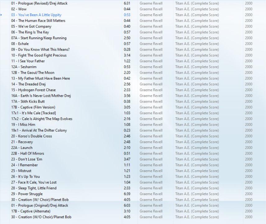Click Graeme Revell artist on the Exhale row
This screenshot has width=266, height=224.
point(151,44)
